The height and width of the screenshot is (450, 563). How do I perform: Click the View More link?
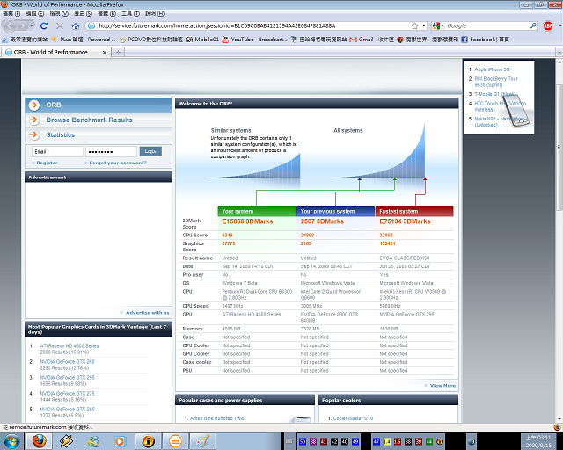(x=442, y=386)
